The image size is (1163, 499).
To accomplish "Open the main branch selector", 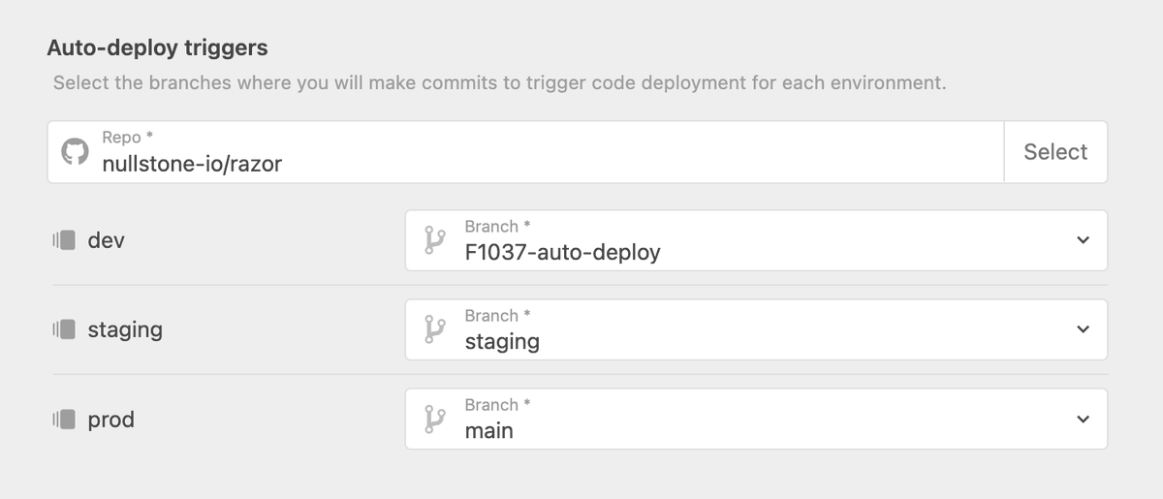I will tap(756, 419).
